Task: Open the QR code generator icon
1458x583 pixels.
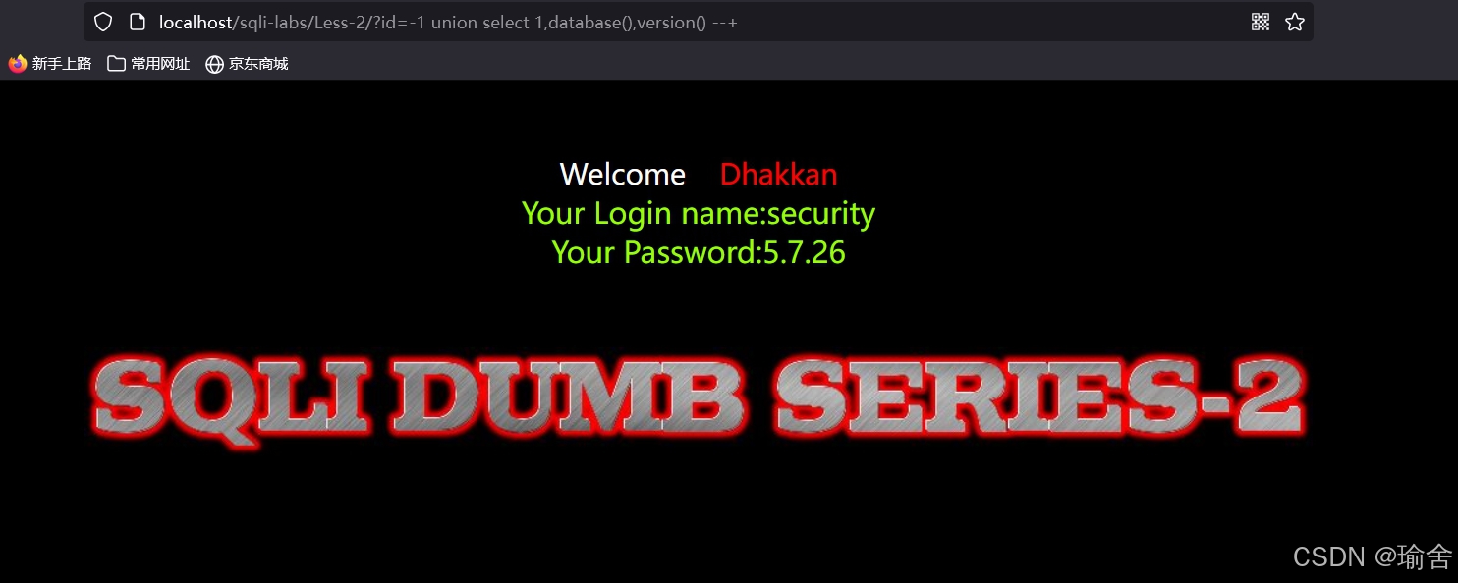Action: 1261,22
